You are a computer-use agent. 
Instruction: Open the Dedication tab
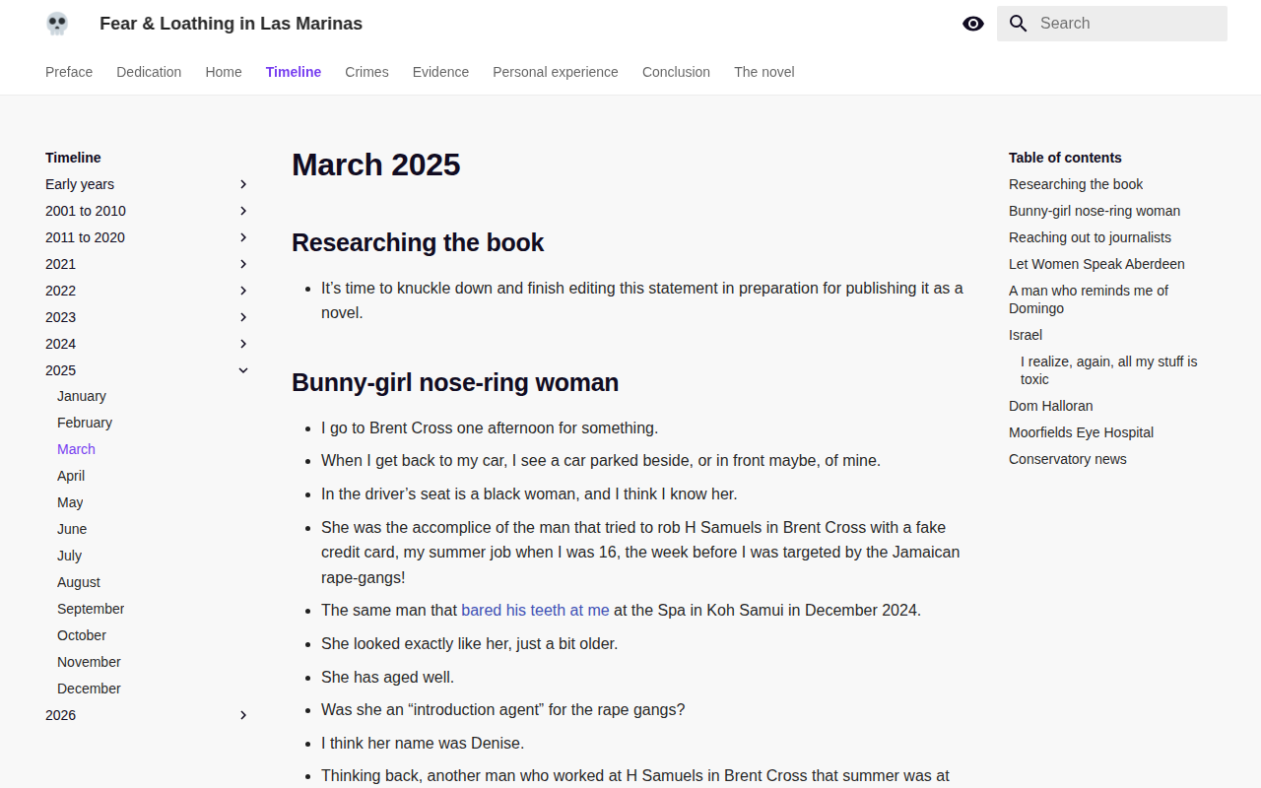pos(149,72)
